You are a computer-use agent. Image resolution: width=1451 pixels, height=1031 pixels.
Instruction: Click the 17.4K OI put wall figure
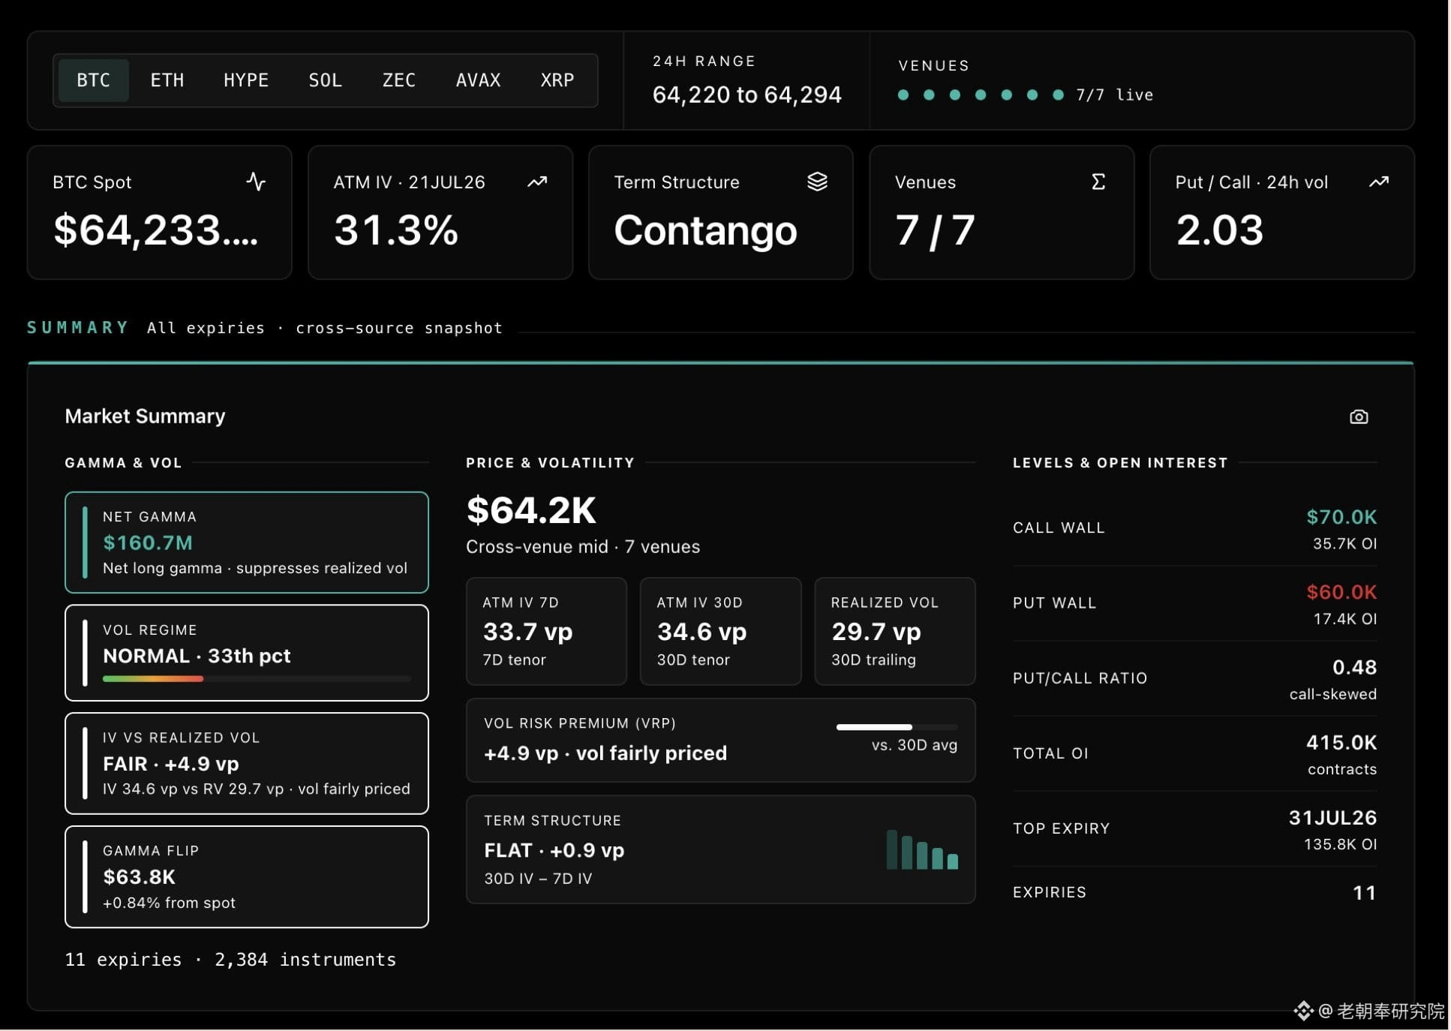click(1344, 618)
